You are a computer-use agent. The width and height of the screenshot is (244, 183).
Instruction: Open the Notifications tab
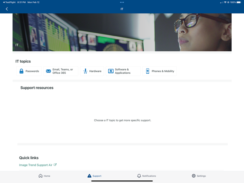[146, 176]
